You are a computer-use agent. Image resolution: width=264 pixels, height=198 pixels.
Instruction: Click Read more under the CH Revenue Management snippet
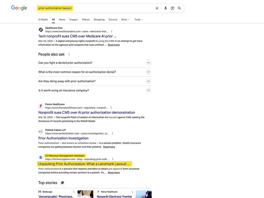click(114, 173)
